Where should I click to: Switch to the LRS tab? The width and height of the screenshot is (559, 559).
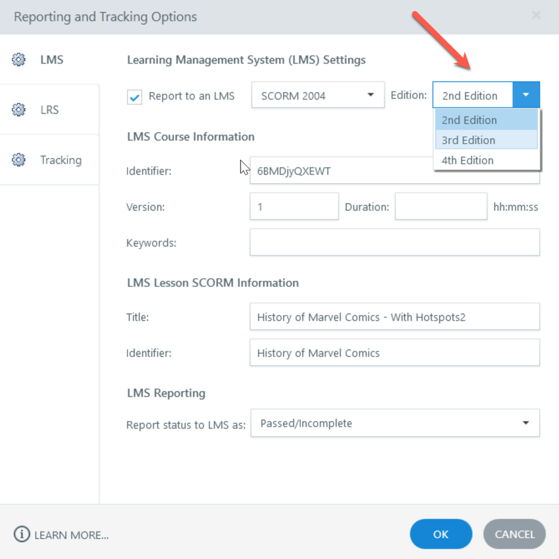[x=50, y=110]
